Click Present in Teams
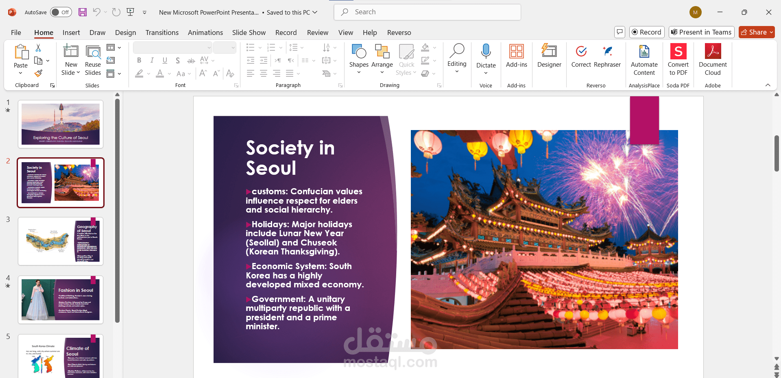Image resolution: width=781 pixels, height=378 pixels. pyautogui.click(x=701, y=32)
